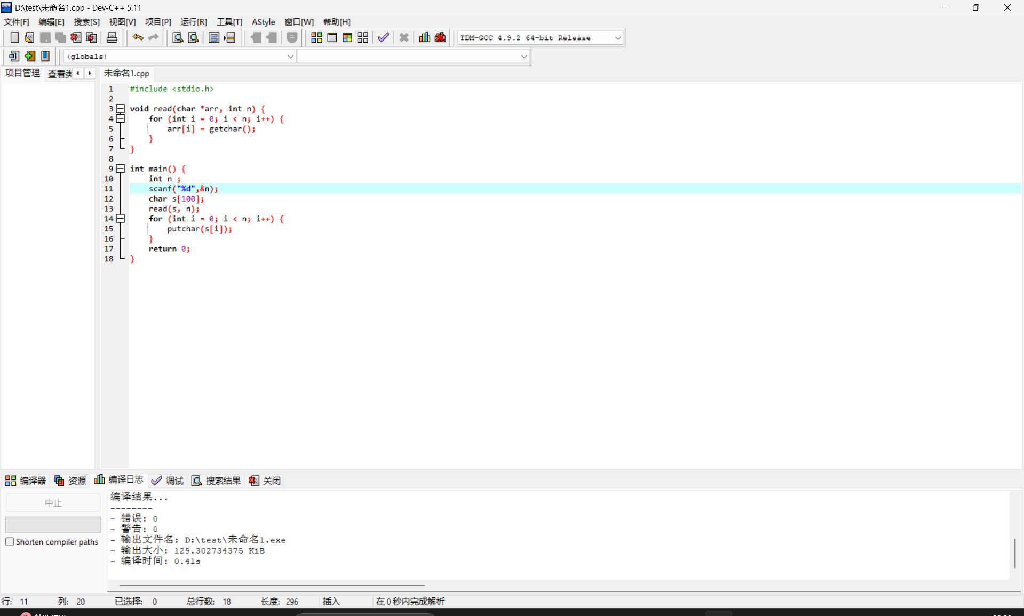
Task: Click the Print icon
Action: tap(112, 37)
